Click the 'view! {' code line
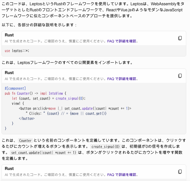The height and width of the screenshot is (181, 190). (18, 103)
